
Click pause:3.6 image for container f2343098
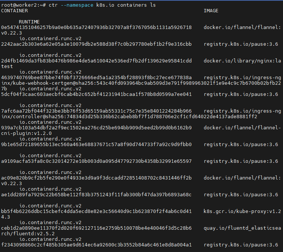click(241, 245)
